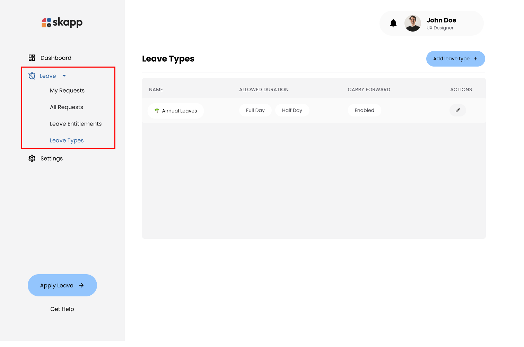Click the palm tree icon beside Annual Leaves

157,111
